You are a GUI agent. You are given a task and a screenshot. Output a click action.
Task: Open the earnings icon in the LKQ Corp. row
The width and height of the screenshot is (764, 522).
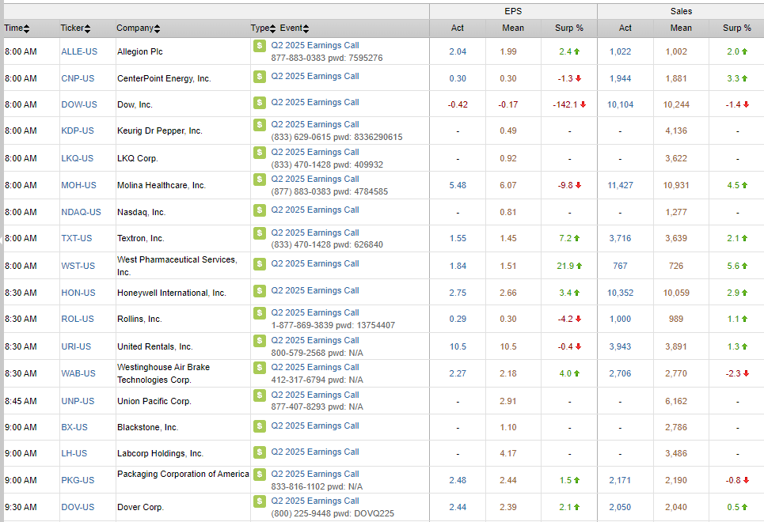click(259, 153)
